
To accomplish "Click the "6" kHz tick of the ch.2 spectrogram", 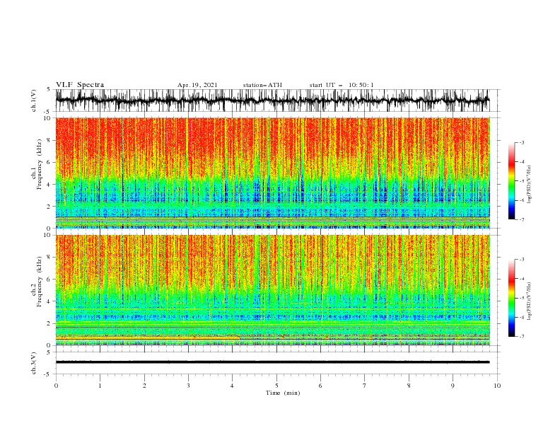I will pyautogui.click(x=49, y=279).
